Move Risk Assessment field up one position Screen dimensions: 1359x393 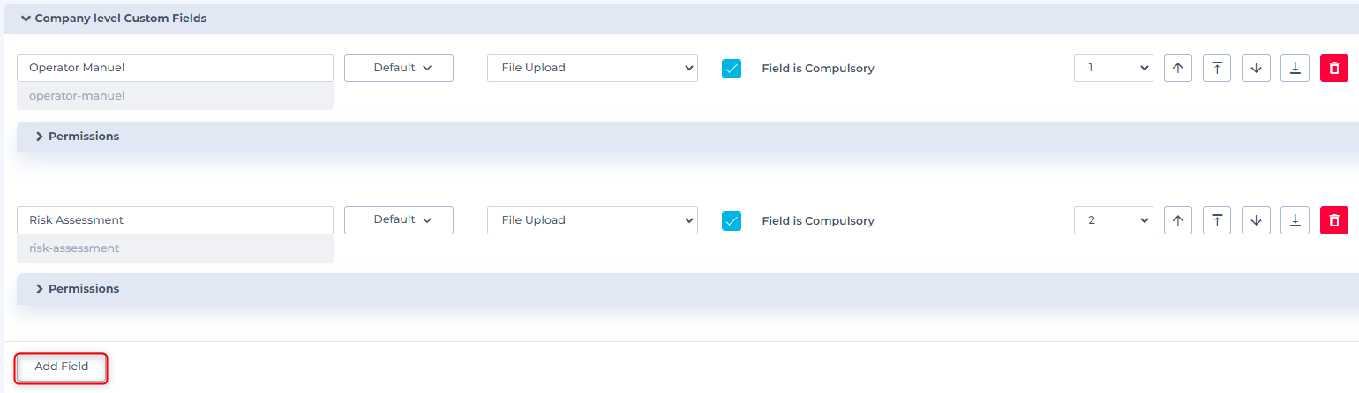click(x=1178, y=220)
